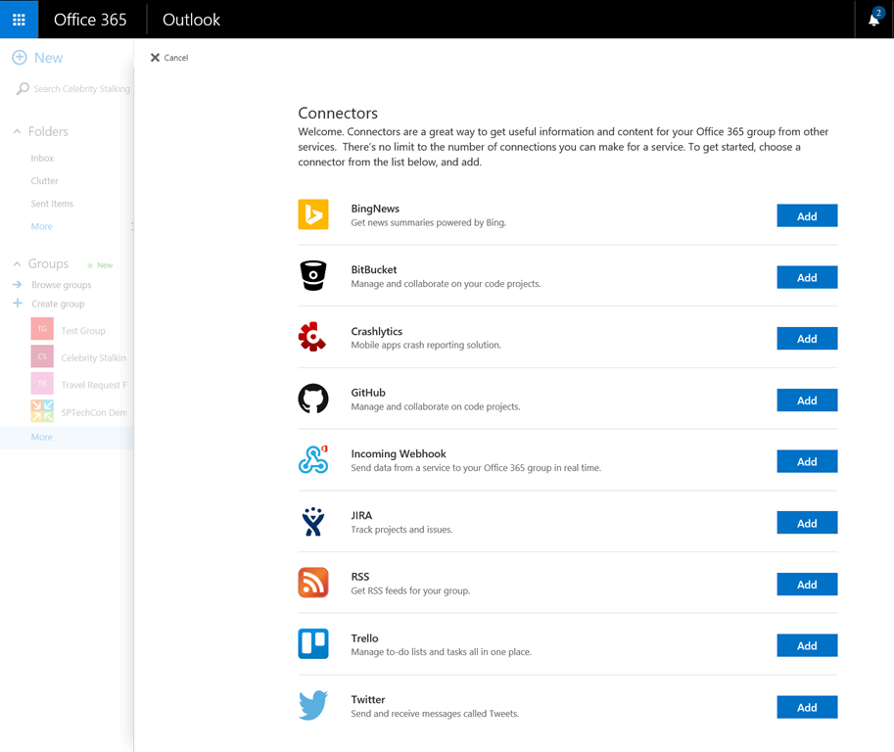
Task: Open Travel Request group name
Action: [94, 385]
